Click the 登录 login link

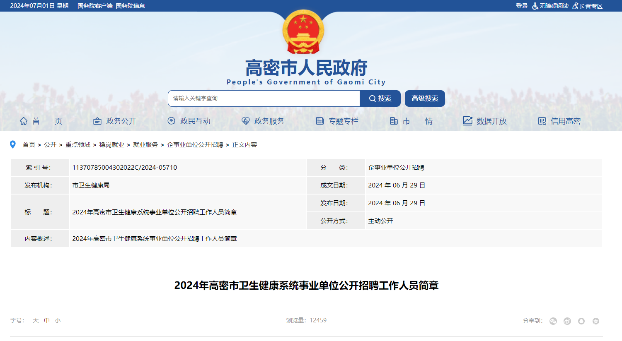coord(522,6)
